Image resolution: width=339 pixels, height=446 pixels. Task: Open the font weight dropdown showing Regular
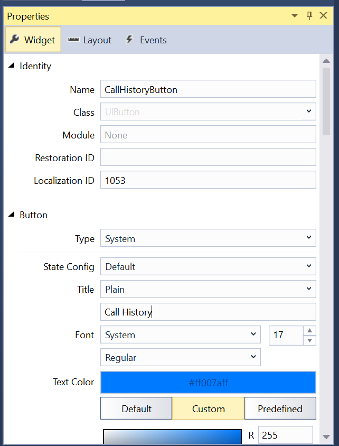tap(180, 357)
